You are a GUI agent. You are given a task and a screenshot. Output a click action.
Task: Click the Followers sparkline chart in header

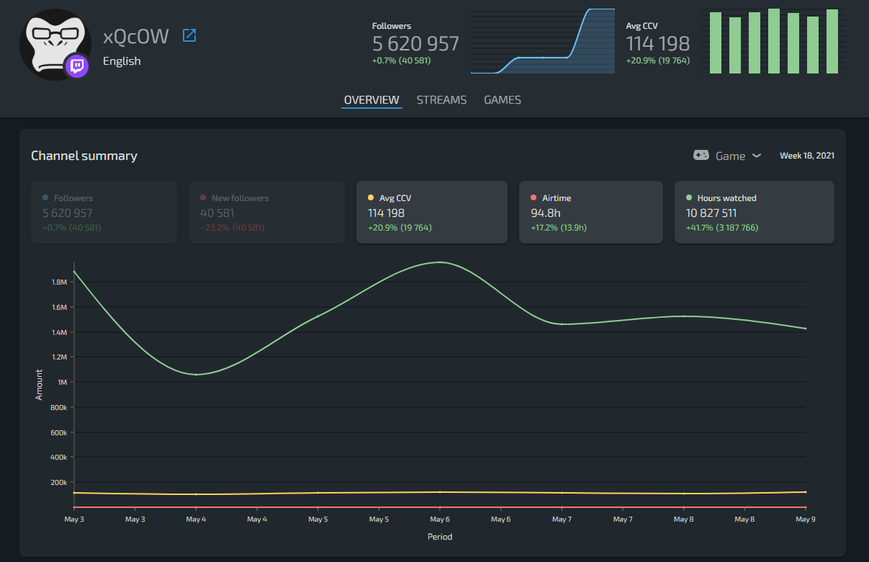(543, 41)
